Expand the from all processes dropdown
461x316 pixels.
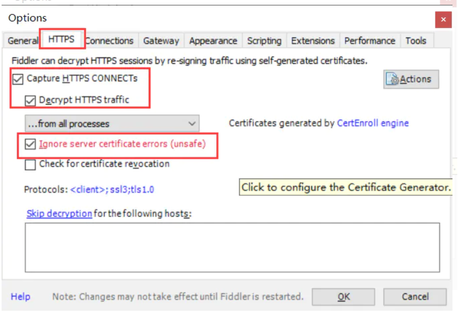click(x=112, y=123)
